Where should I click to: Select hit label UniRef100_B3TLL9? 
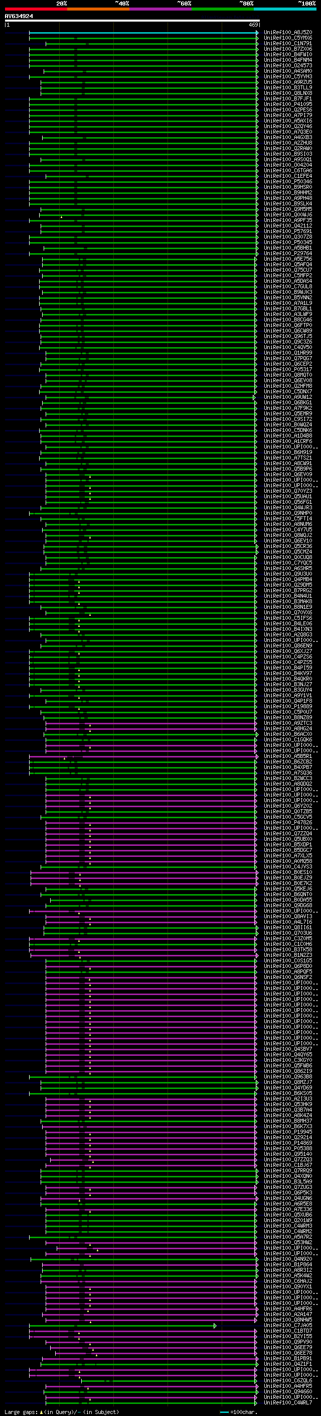tap(287, 87)
